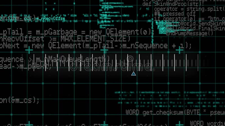Click the line starting "operator = string.split("

coord(190,9)
